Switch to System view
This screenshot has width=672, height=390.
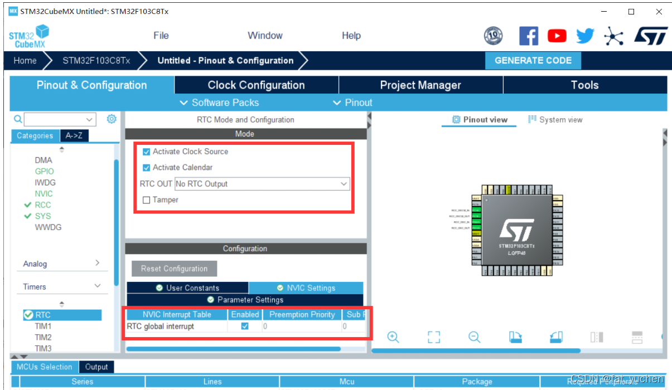pos(555,120)
